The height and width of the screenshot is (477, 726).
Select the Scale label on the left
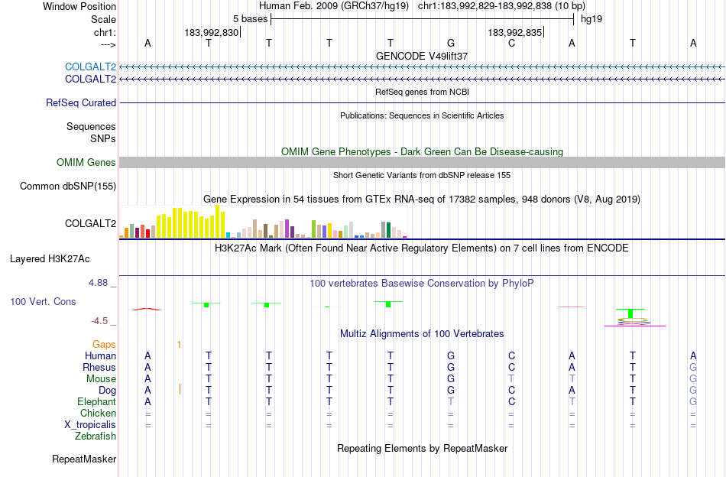tap(103, 19)
